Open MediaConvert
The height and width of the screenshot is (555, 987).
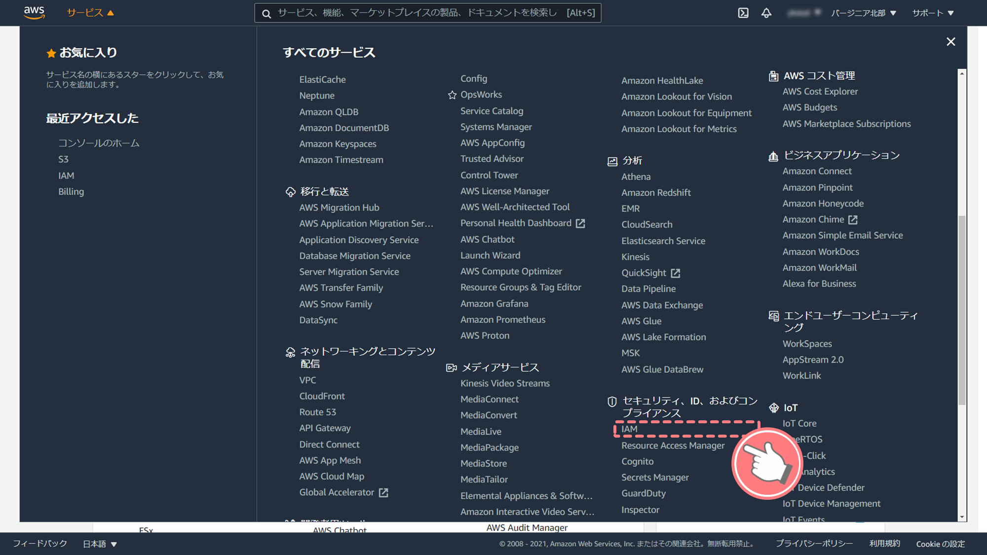point(489,415)
